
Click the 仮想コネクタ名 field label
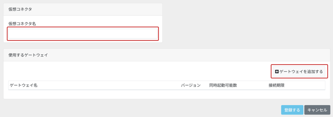tap(22, 24)
